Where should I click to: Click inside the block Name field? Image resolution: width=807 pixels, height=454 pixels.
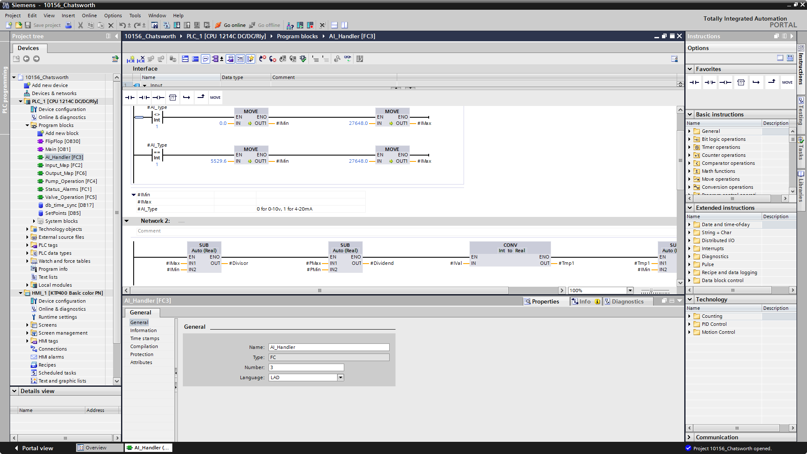coord(328,347)
